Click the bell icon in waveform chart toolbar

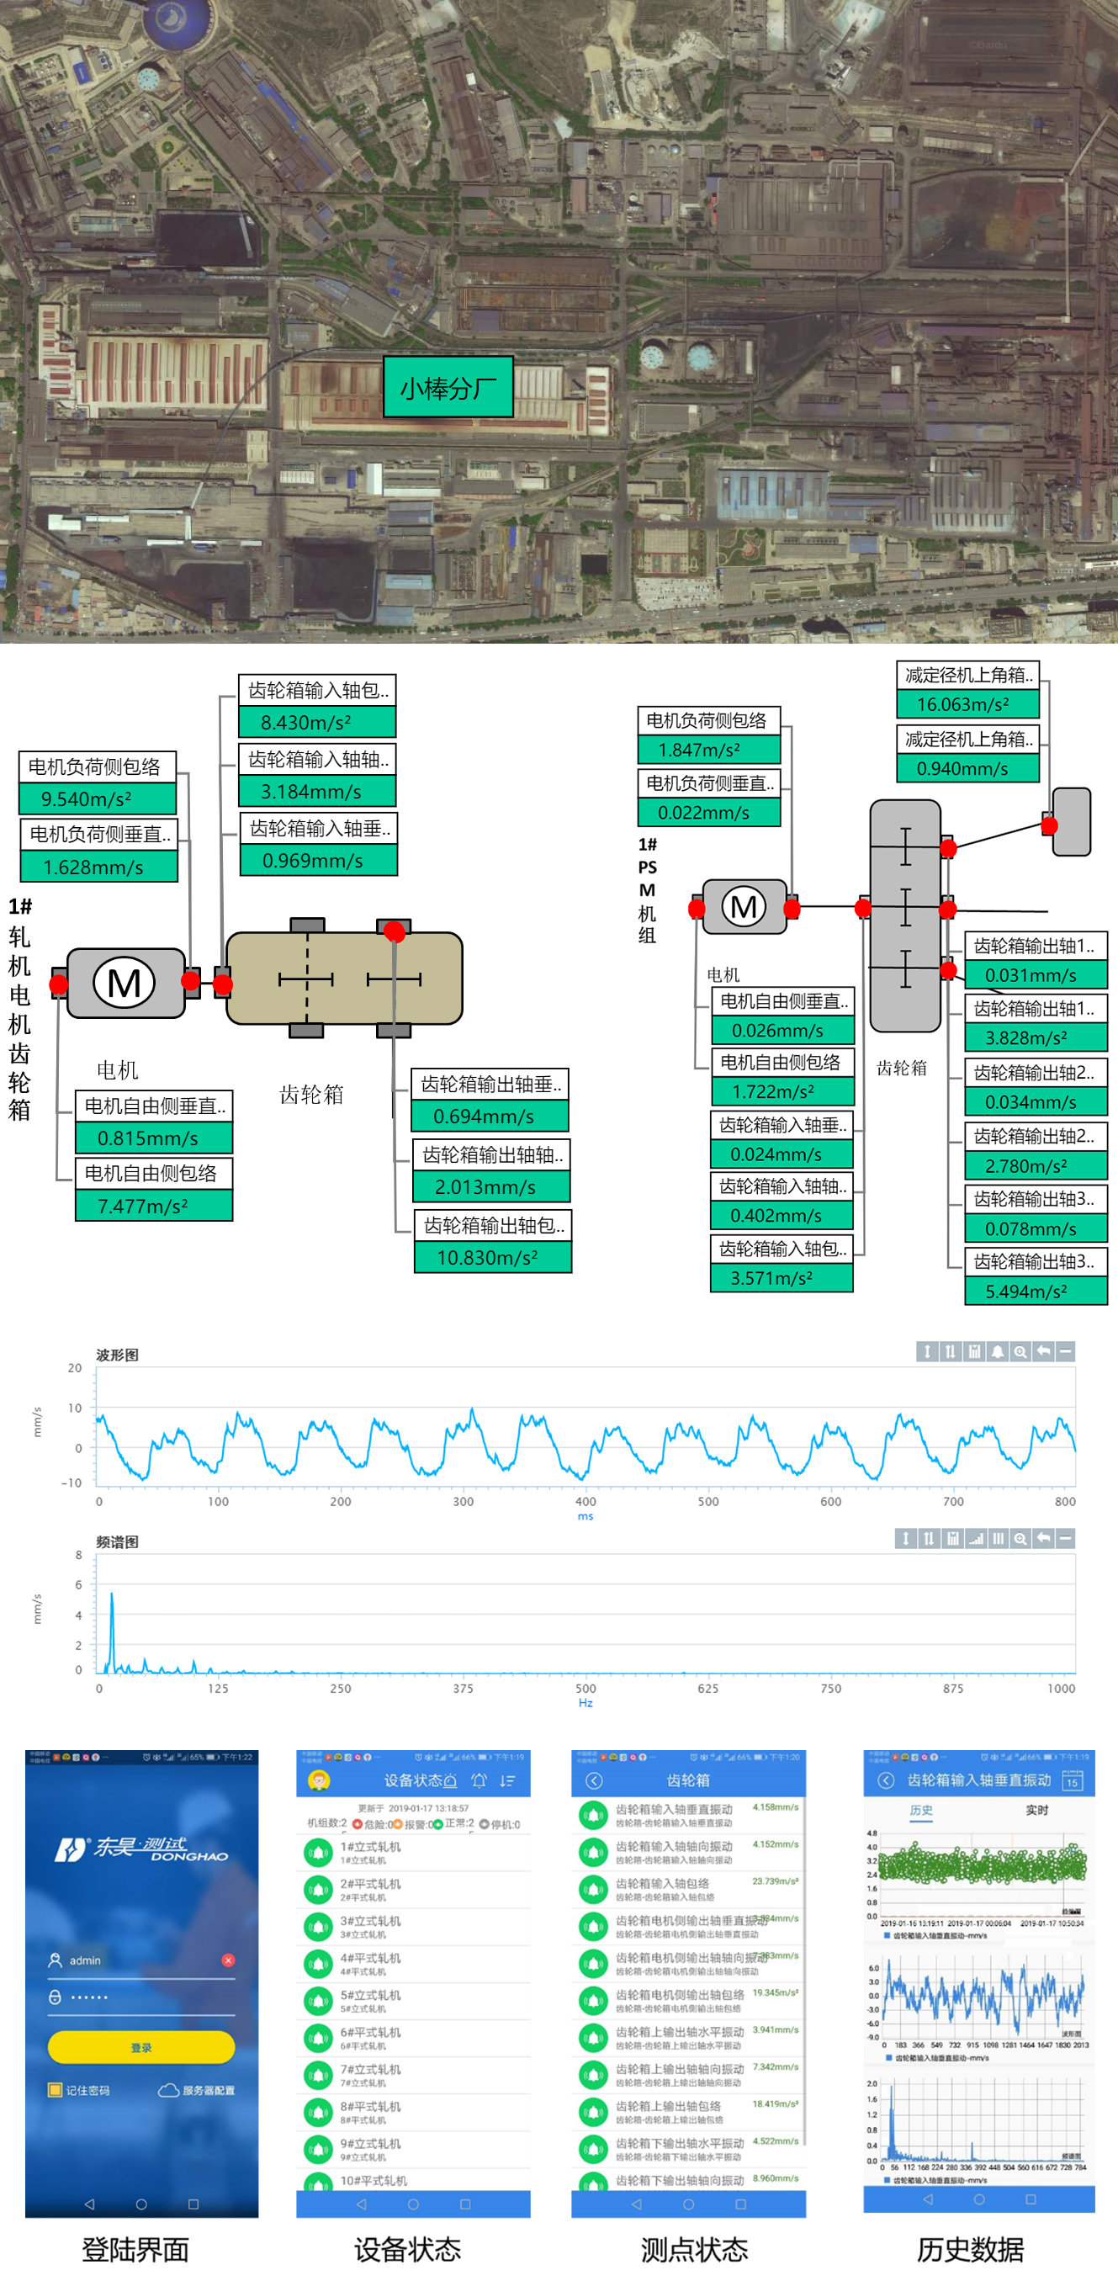point(997,1351)
